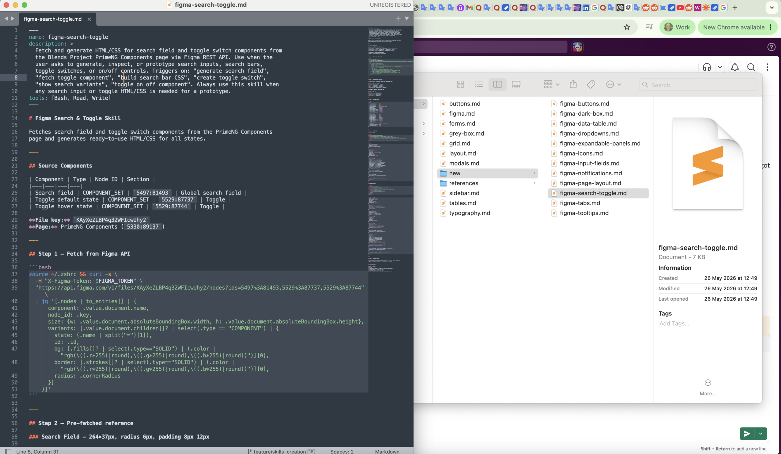
Task: Open Finder's group-by dropdown
Action: tap(551, 84)
